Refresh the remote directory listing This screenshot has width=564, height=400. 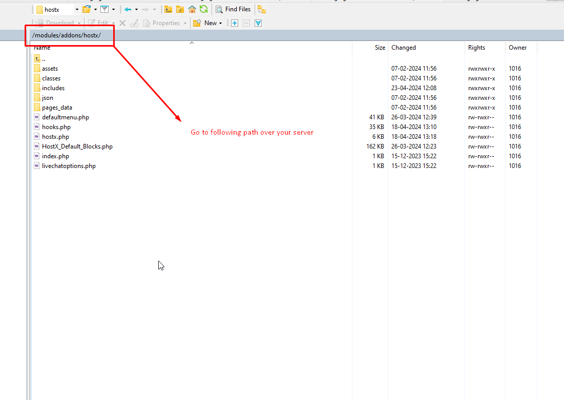tap(203, 9)
